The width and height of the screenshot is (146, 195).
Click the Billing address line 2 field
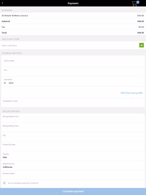(x=73, y=127)
